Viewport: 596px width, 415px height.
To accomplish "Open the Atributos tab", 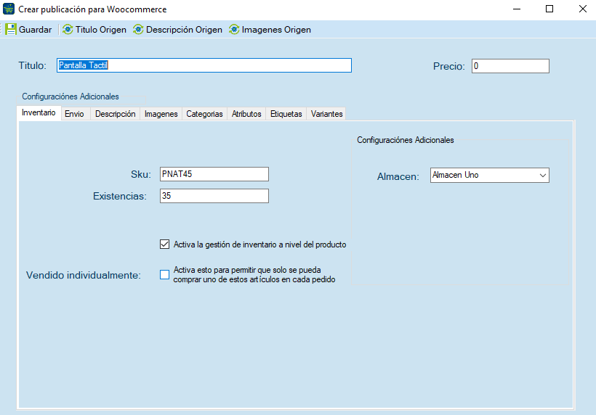I will pos(246,114).
